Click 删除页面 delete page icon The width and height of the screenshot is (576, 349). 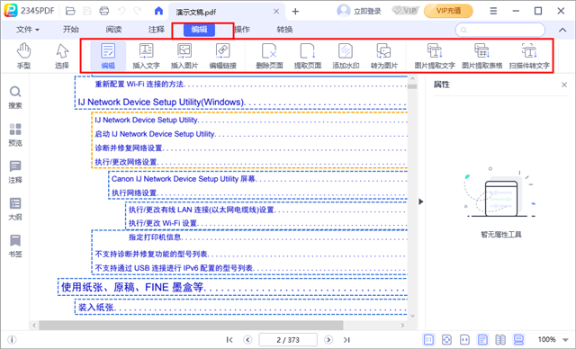269,56
